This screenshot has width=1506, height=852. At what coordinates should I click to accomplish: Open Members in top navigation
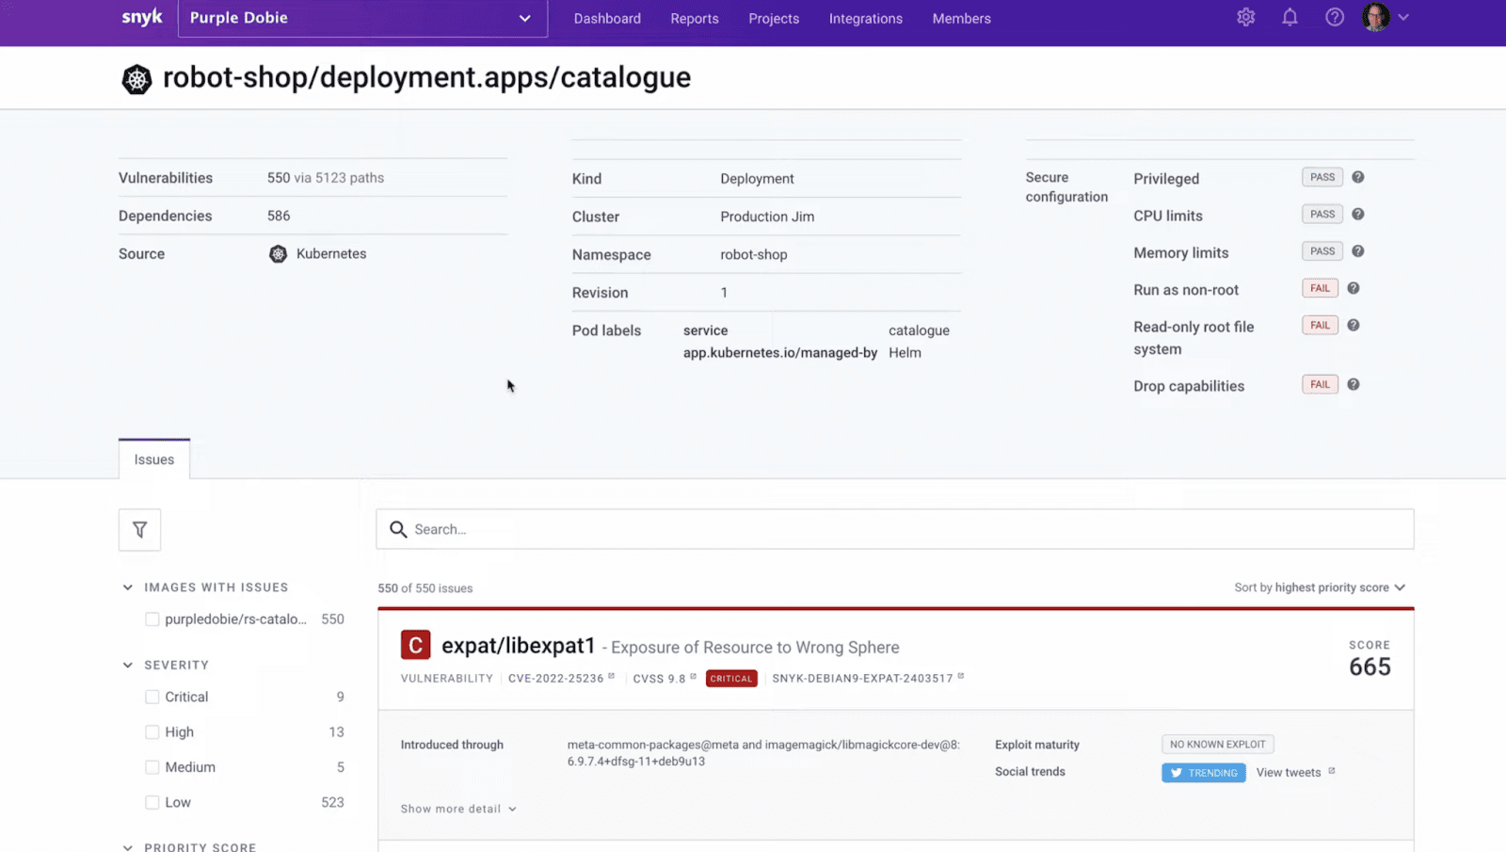click(962, 19)
